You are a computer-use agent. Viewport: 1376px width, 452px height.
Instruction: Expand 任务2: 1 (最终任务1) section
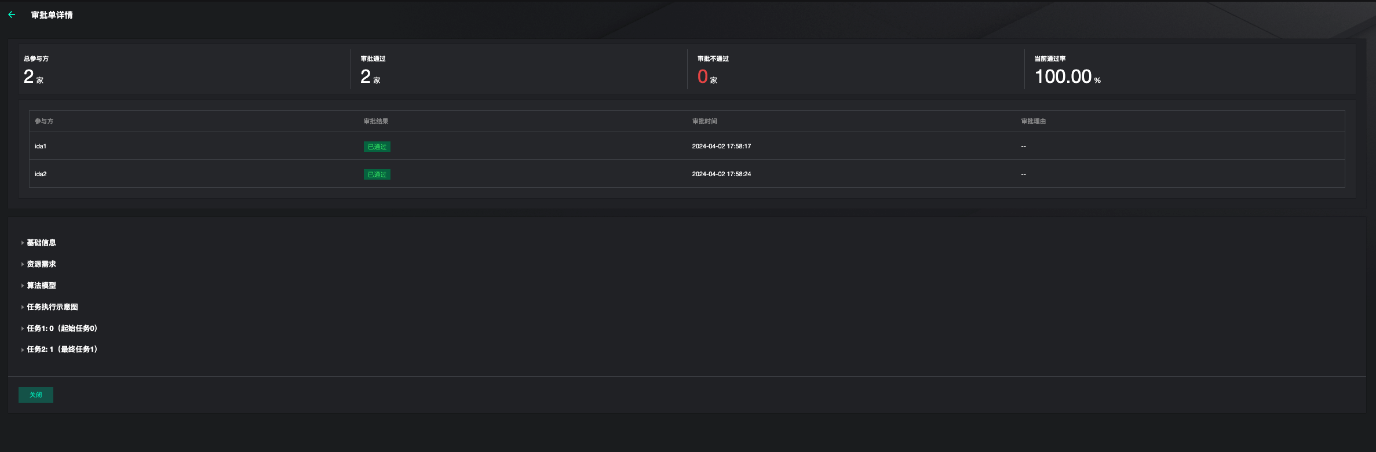(61, 349)
